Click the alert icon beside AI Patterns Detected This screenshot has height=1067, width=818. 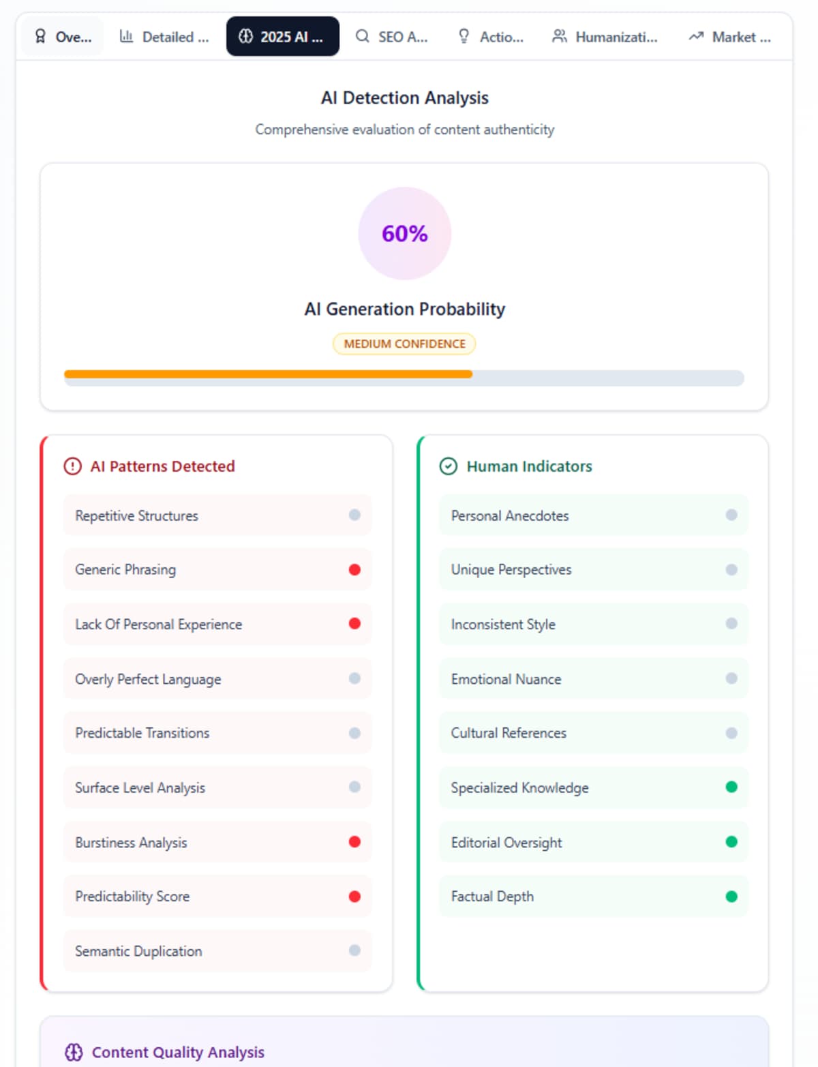point(72,466)
